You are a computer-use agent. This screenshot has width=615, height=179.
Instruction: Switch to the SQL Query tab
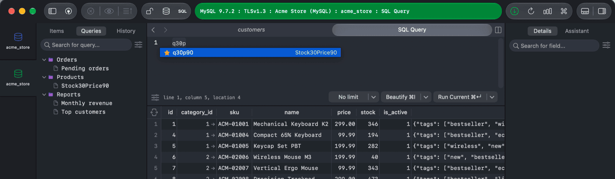pos(412,30)
